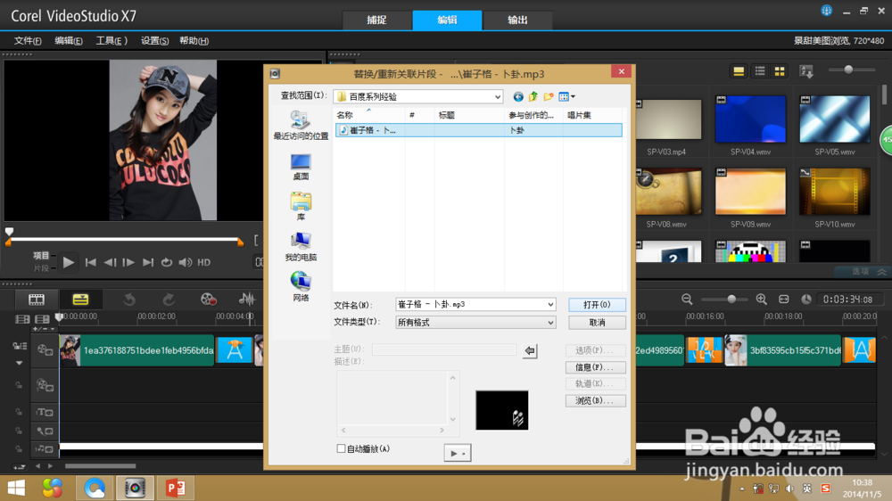Open 最近访问的位置 in the places sidebar
The image size is (892, 501).
click(301, 125)
